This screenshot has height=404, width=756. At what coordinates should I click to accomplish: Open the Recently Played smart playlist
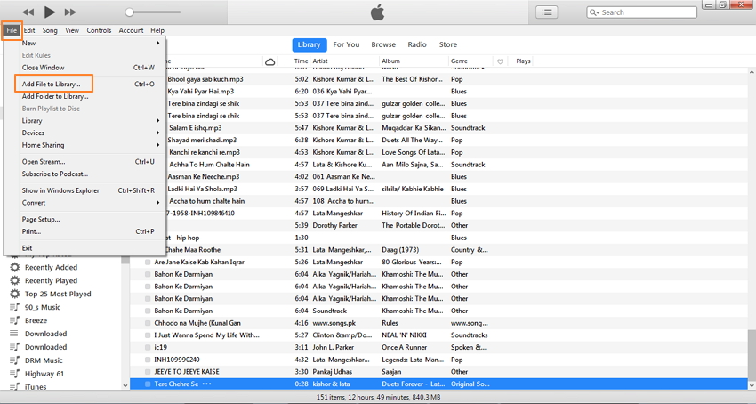51,280
